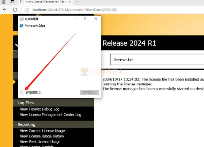Click the Log Files section header
Image resolution: width=204 pixels, height=147 pixels.
(53, 103)
